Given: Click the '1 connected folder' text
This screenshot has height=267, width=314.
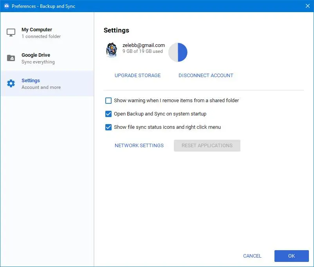Looking at the screenshot, I should point(41,36).
